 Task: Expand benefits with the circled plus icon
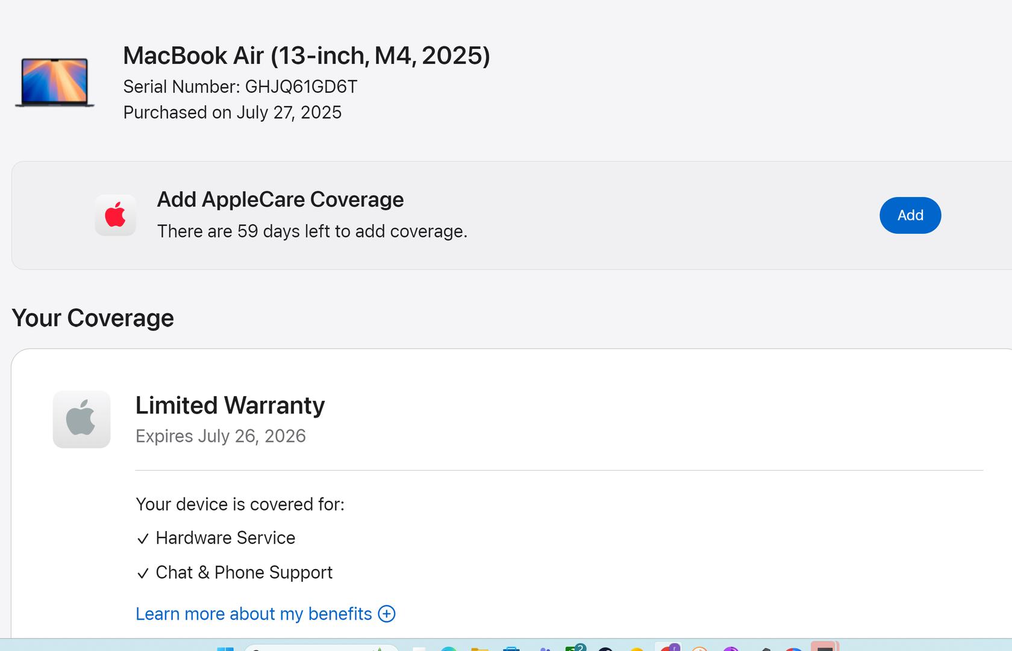[x=387, y=614]
